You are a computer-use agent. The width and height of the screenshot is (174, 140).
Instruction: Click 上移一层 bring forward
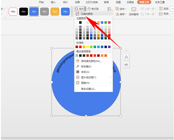pos(148,9)
